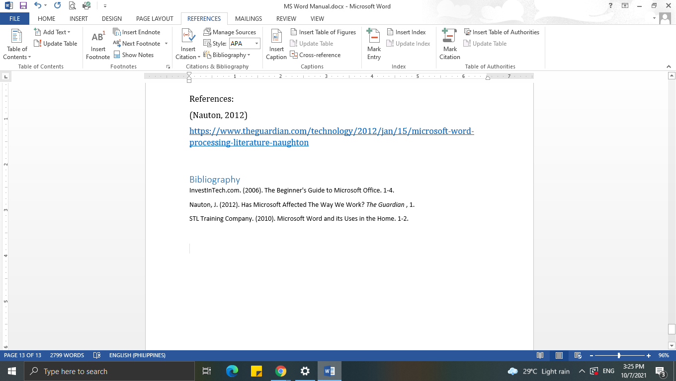676x381 pixels.
Task: Open the Footnotes dialog launcher
Action: pyautogui.click(x=168, y=66)
